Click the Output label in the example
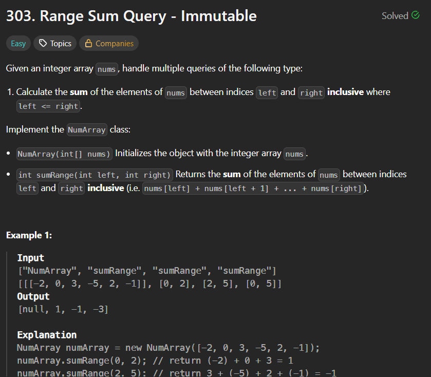Viewport: 431px width, 377px height. pos(33,296)
